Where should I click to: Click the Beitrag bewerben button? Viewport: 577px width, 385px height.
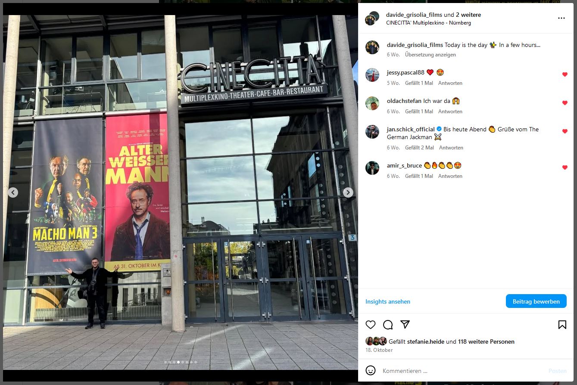tap(536, 301)
